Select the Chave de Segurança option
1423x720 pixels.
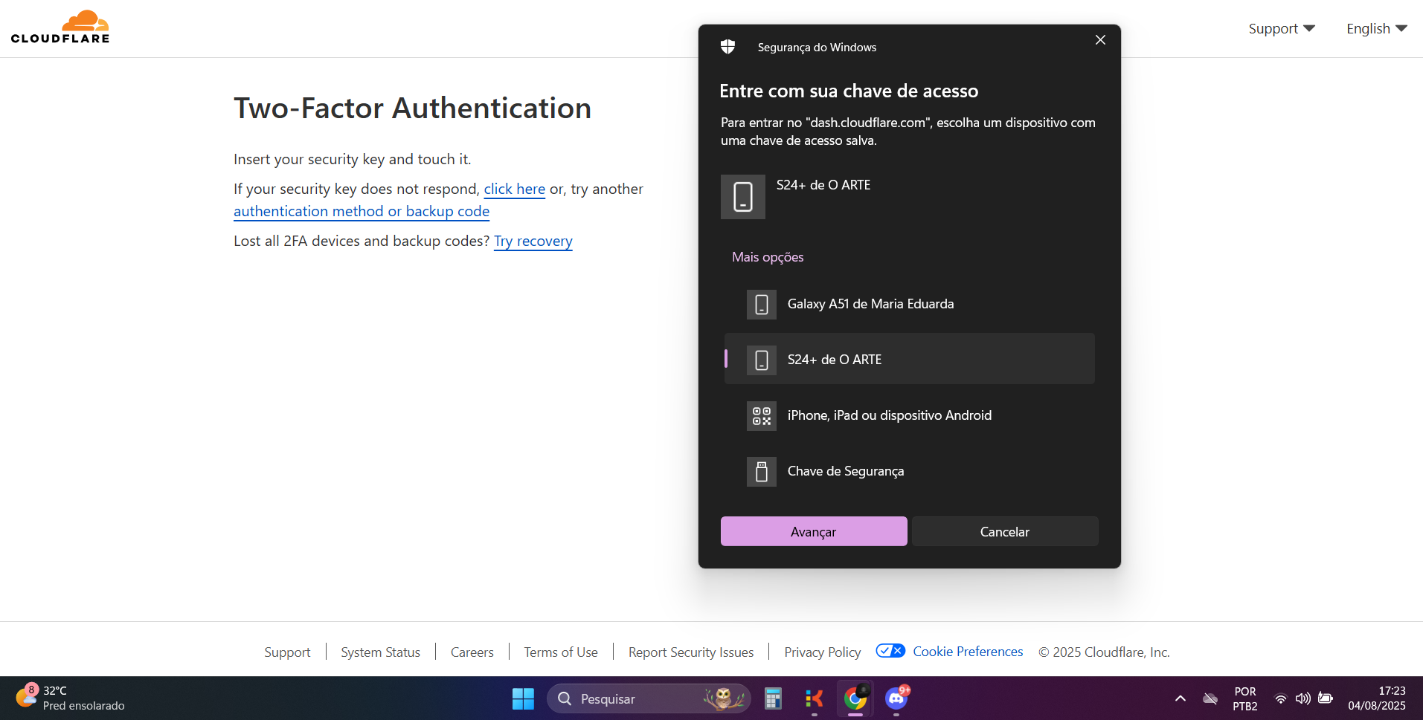(x=910, y=471)
